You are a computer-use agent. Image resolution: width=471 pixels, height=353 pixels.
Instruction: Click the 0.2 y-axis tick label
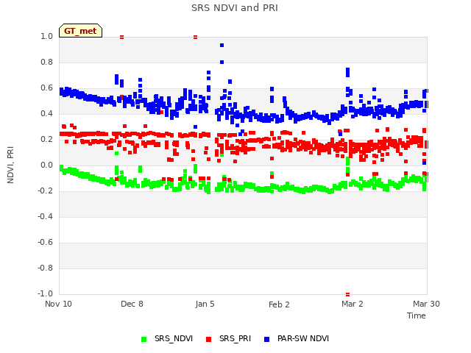click(x=46, y=139)
